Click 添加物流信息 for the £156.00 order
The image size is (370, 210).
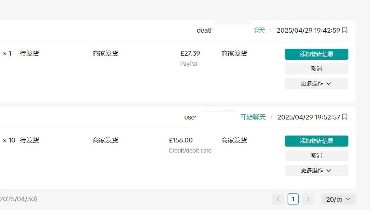point(317,141)
